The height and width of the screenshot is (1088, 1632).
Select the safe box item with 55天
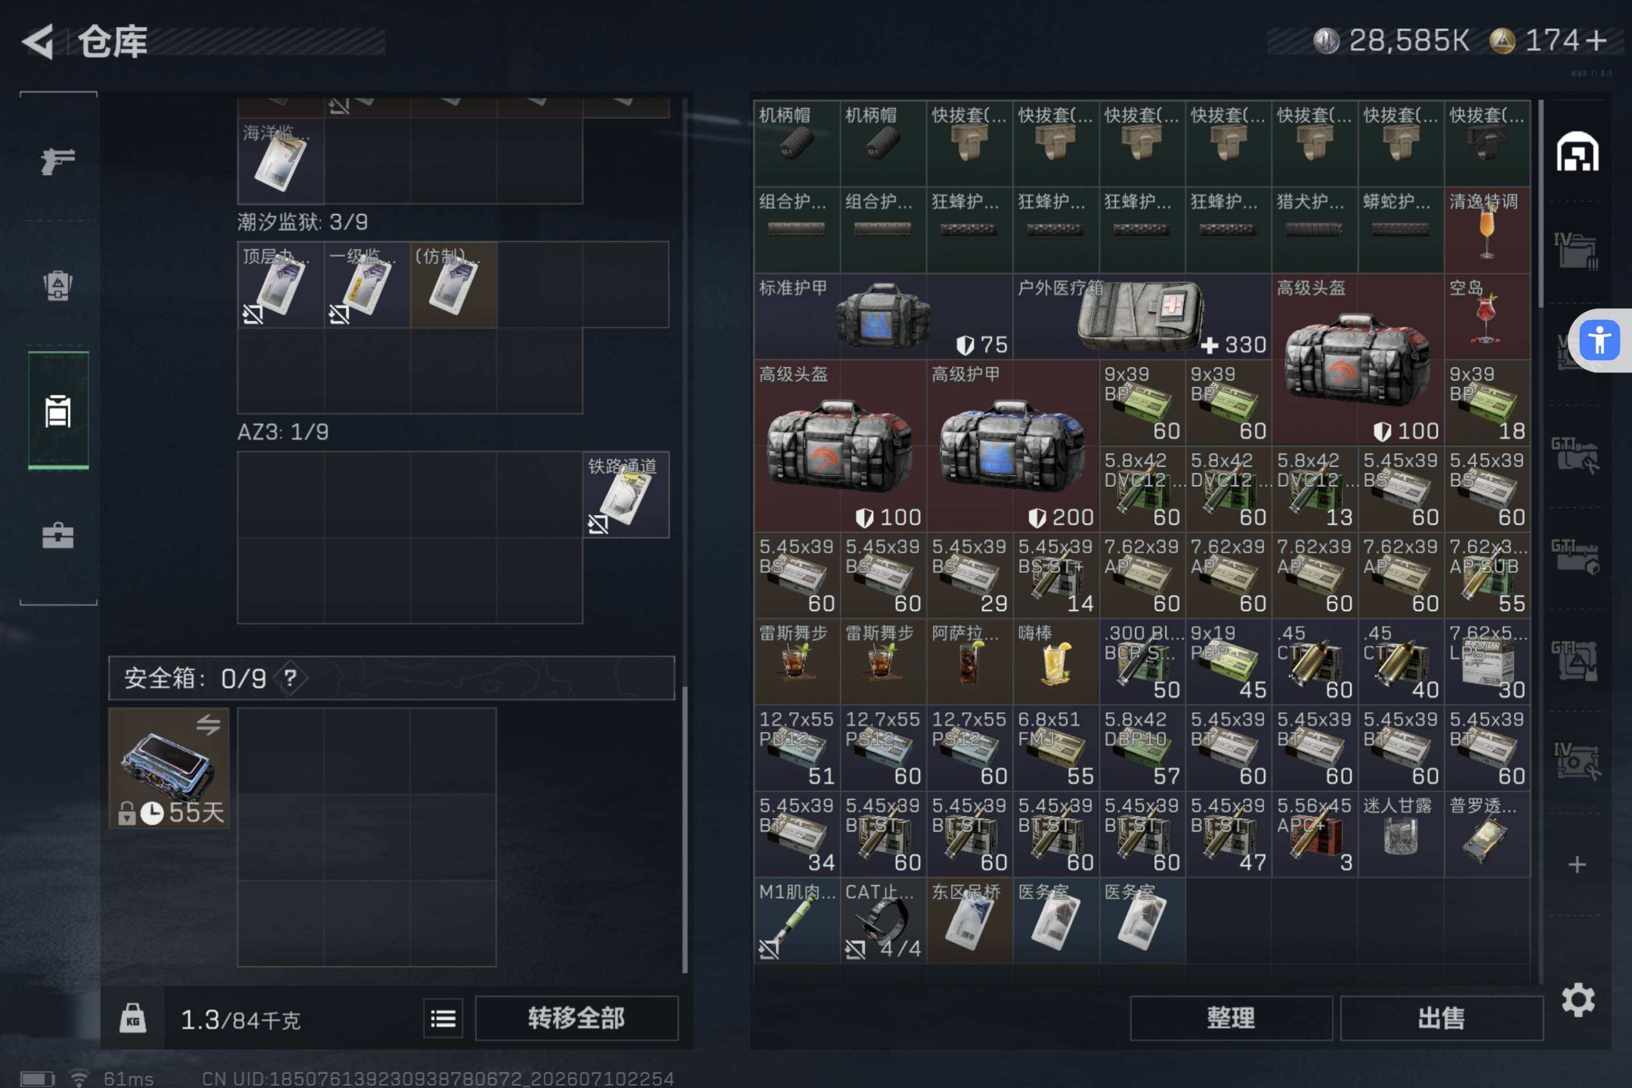tap(169, 767)
